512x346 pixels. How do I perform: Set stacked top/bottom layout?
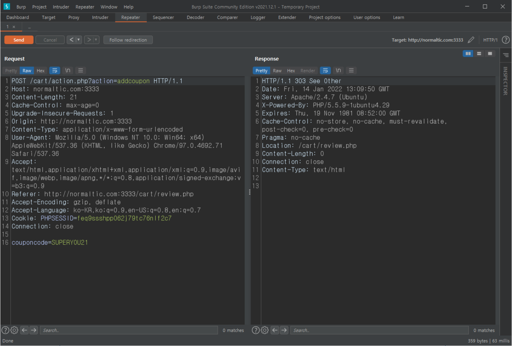(x=479, y=54)
